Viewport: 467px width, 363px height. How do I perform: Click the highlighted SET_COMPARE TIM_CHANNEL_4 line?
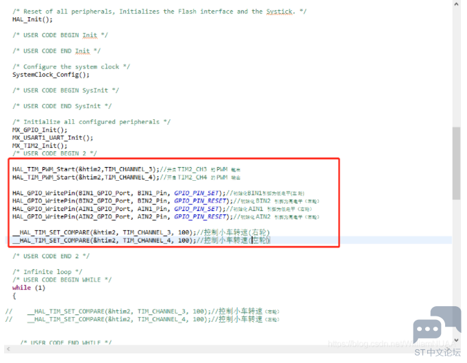(x=141, y=240)
